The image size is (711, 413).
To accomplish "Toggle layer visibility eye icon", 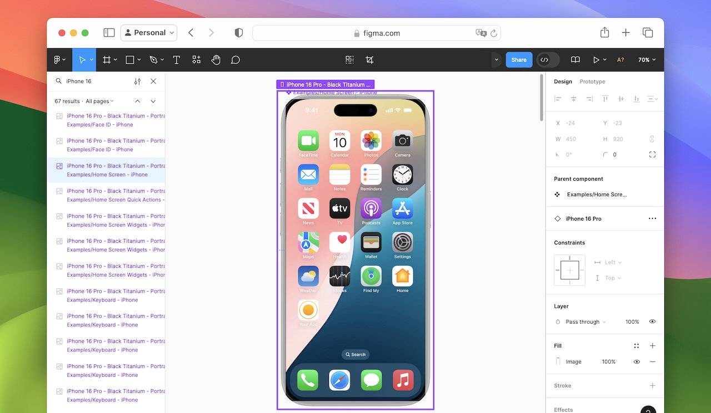I will point(653,322).
